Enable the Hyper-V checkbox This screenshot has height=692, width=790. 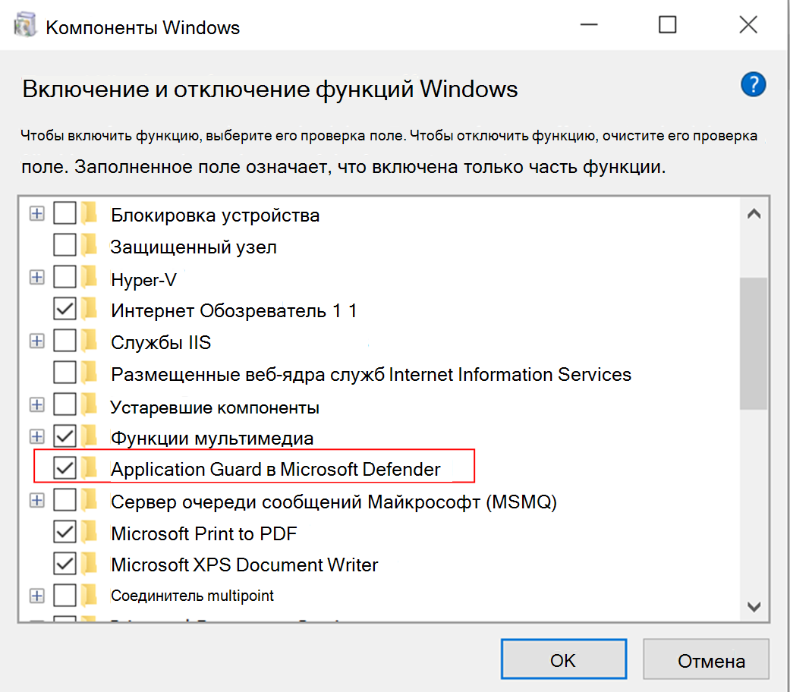coord(63,277)
